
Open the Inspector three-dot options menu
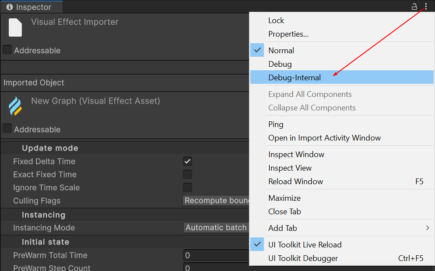[426, 7]
